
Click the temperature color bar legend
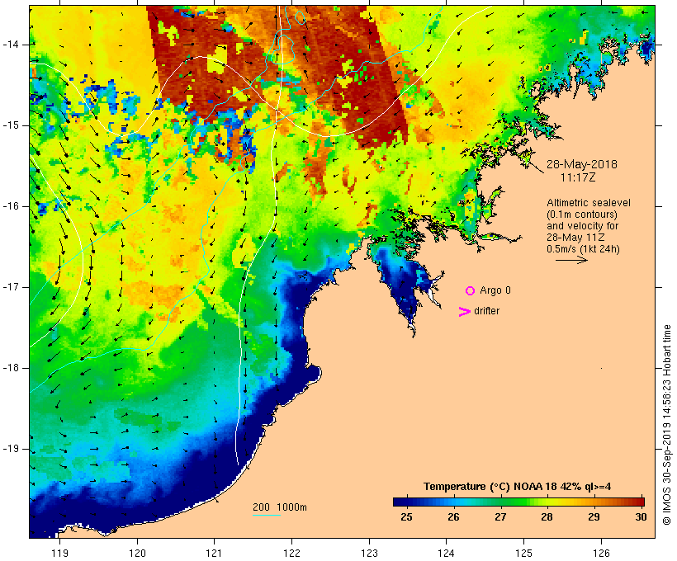coord(518,502)
